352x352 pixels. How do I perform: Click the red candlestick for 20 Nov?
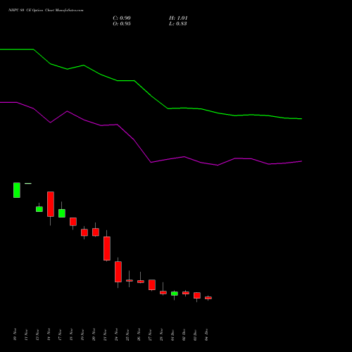96,232
